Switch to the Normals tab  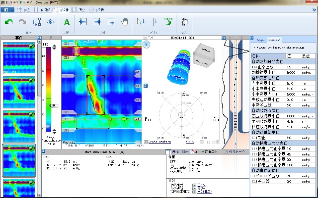pos(274,39)
